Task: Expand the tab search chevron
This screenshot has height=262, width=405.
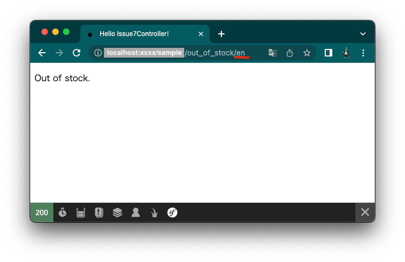Action: (363, 34)
